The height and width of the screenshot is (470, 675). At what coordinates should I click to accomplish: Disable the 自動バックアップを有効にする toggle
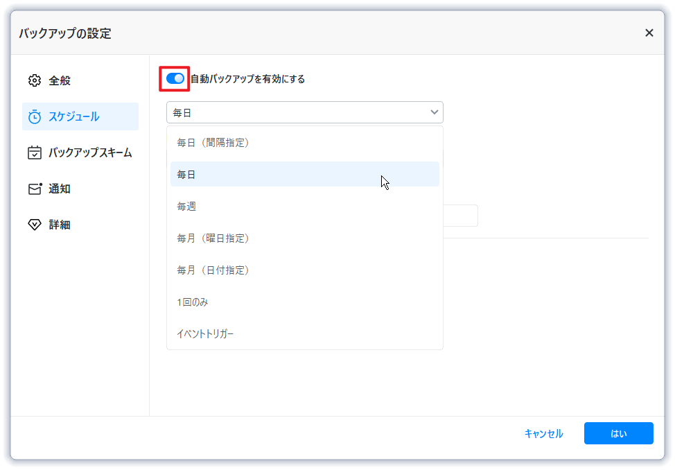pos(175,78)
